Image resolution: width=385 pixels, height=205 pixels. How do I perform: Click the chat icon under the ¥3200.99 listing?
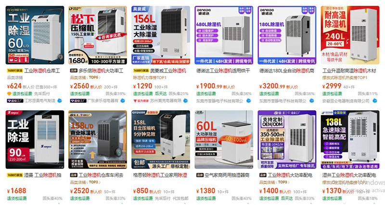[x=311, y=101]
